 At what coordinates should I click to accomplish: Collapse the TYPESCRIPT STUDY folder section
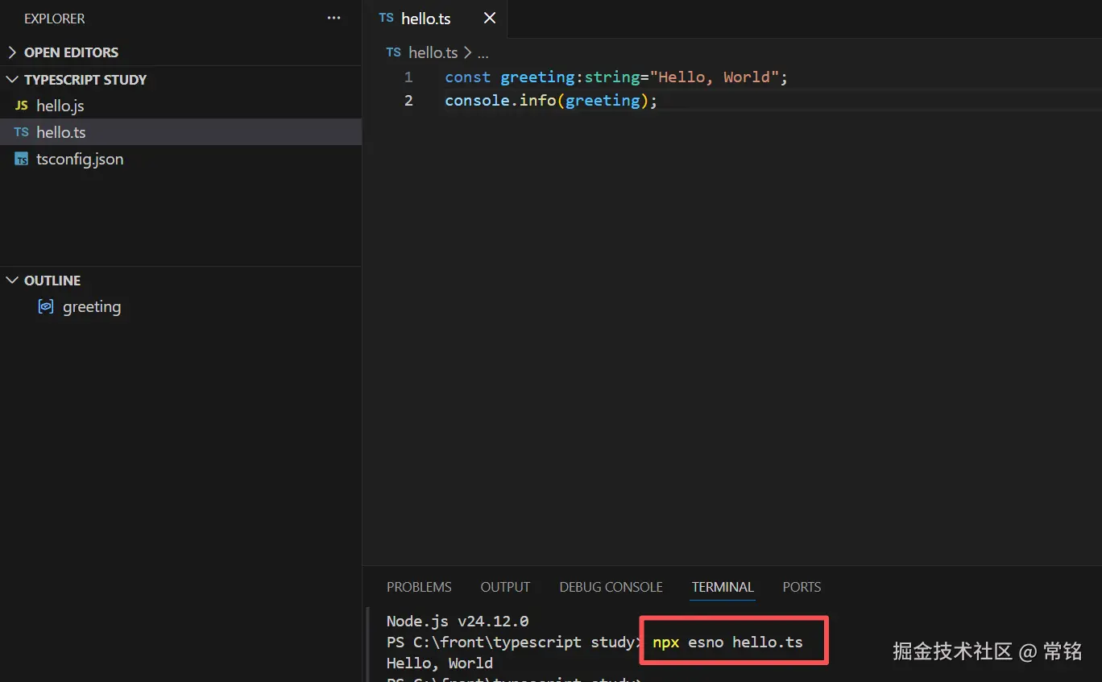180,80
